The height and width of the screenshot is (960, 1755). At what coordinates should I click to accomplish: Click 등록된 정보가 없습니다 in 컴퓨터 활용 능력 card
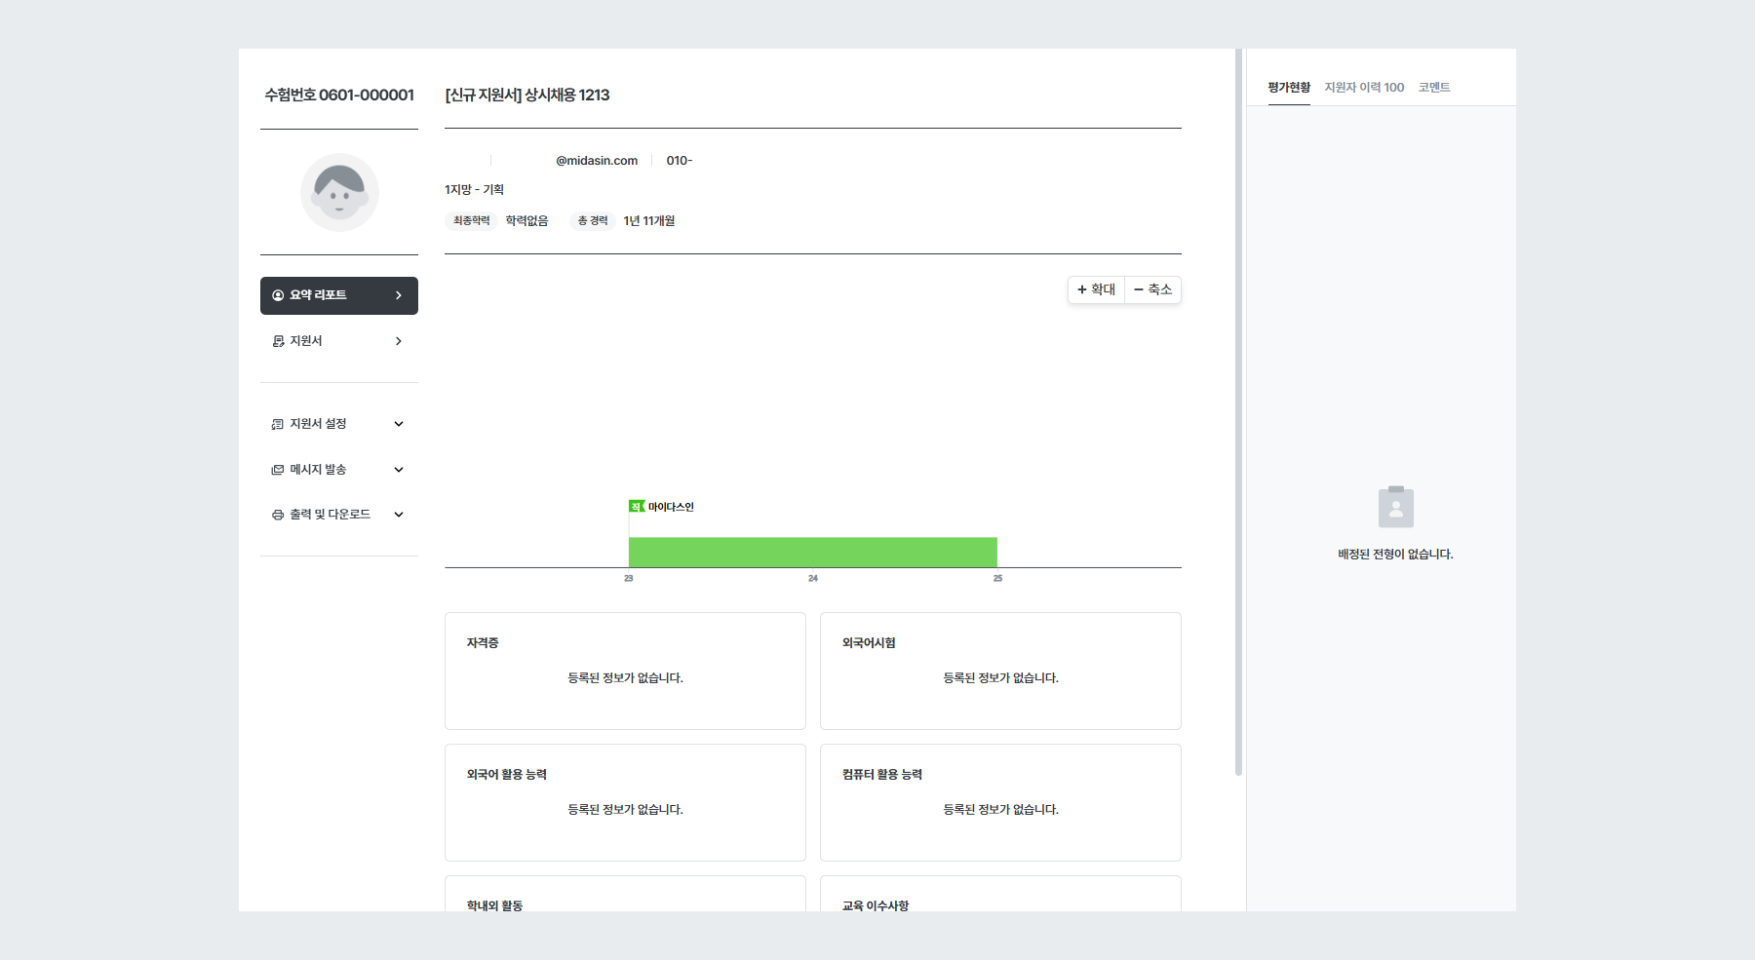[1001, 810]
